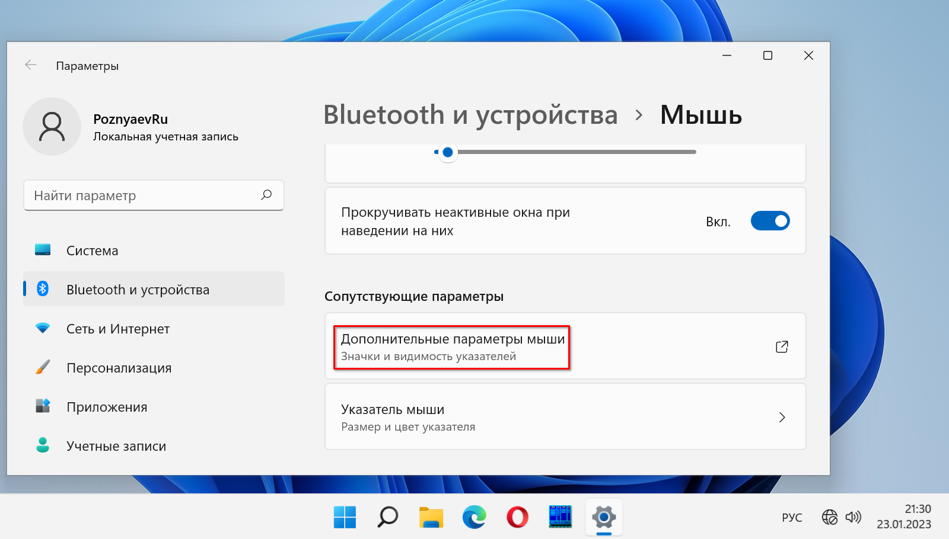Click the user avatar picture for PoznyaevRu
The height and width of the screenshot is (539, 949).
(52, 127)
